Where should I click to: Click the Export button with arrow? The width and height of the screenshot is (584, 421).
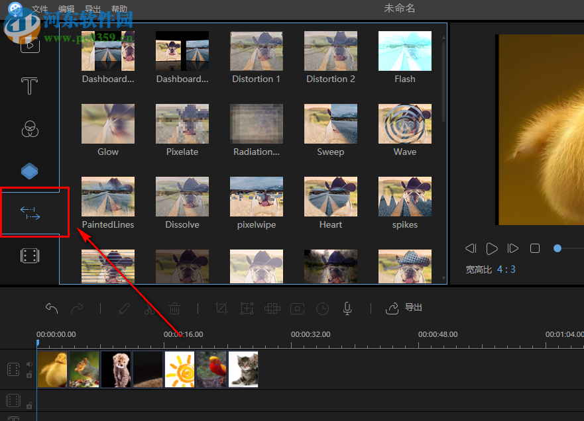click(404, 308)
